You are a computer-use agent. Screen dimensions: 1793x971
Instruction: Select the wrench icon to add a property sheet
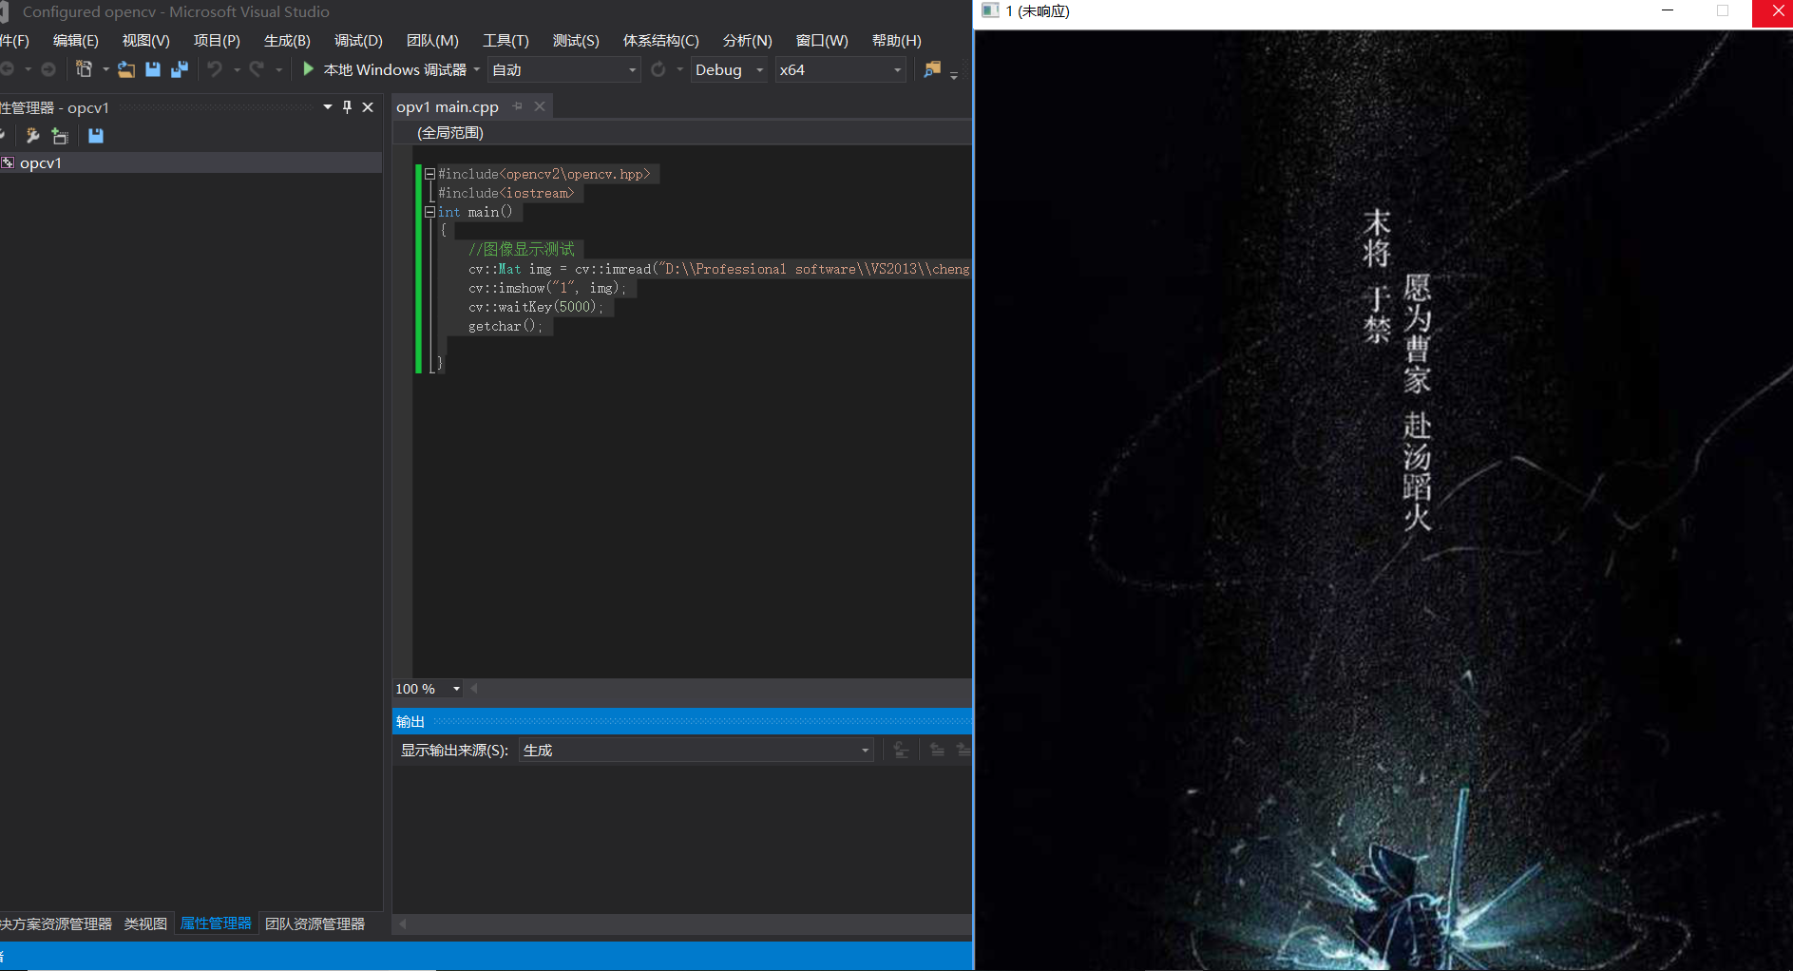click(32, 135)
